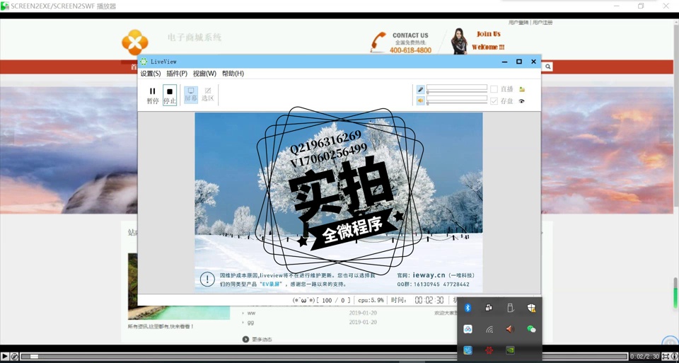Select the Screen (屏幕) capture mode
The width and height of the screenshot is (679, 363).
191,95
